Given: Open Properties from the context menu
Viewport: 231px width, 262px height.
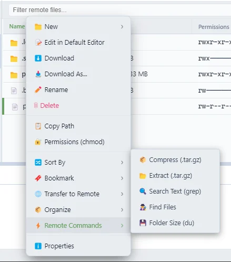Looking at the screenshot, I should tap(78, 246).
